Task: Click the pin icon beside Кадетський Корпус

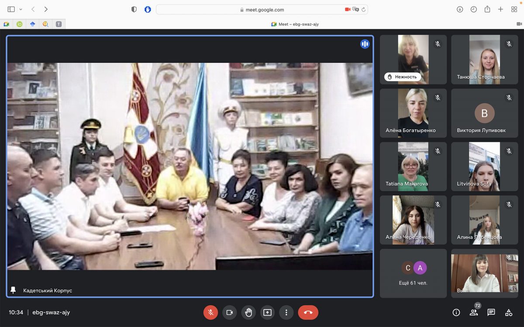Action: [13, 290]
